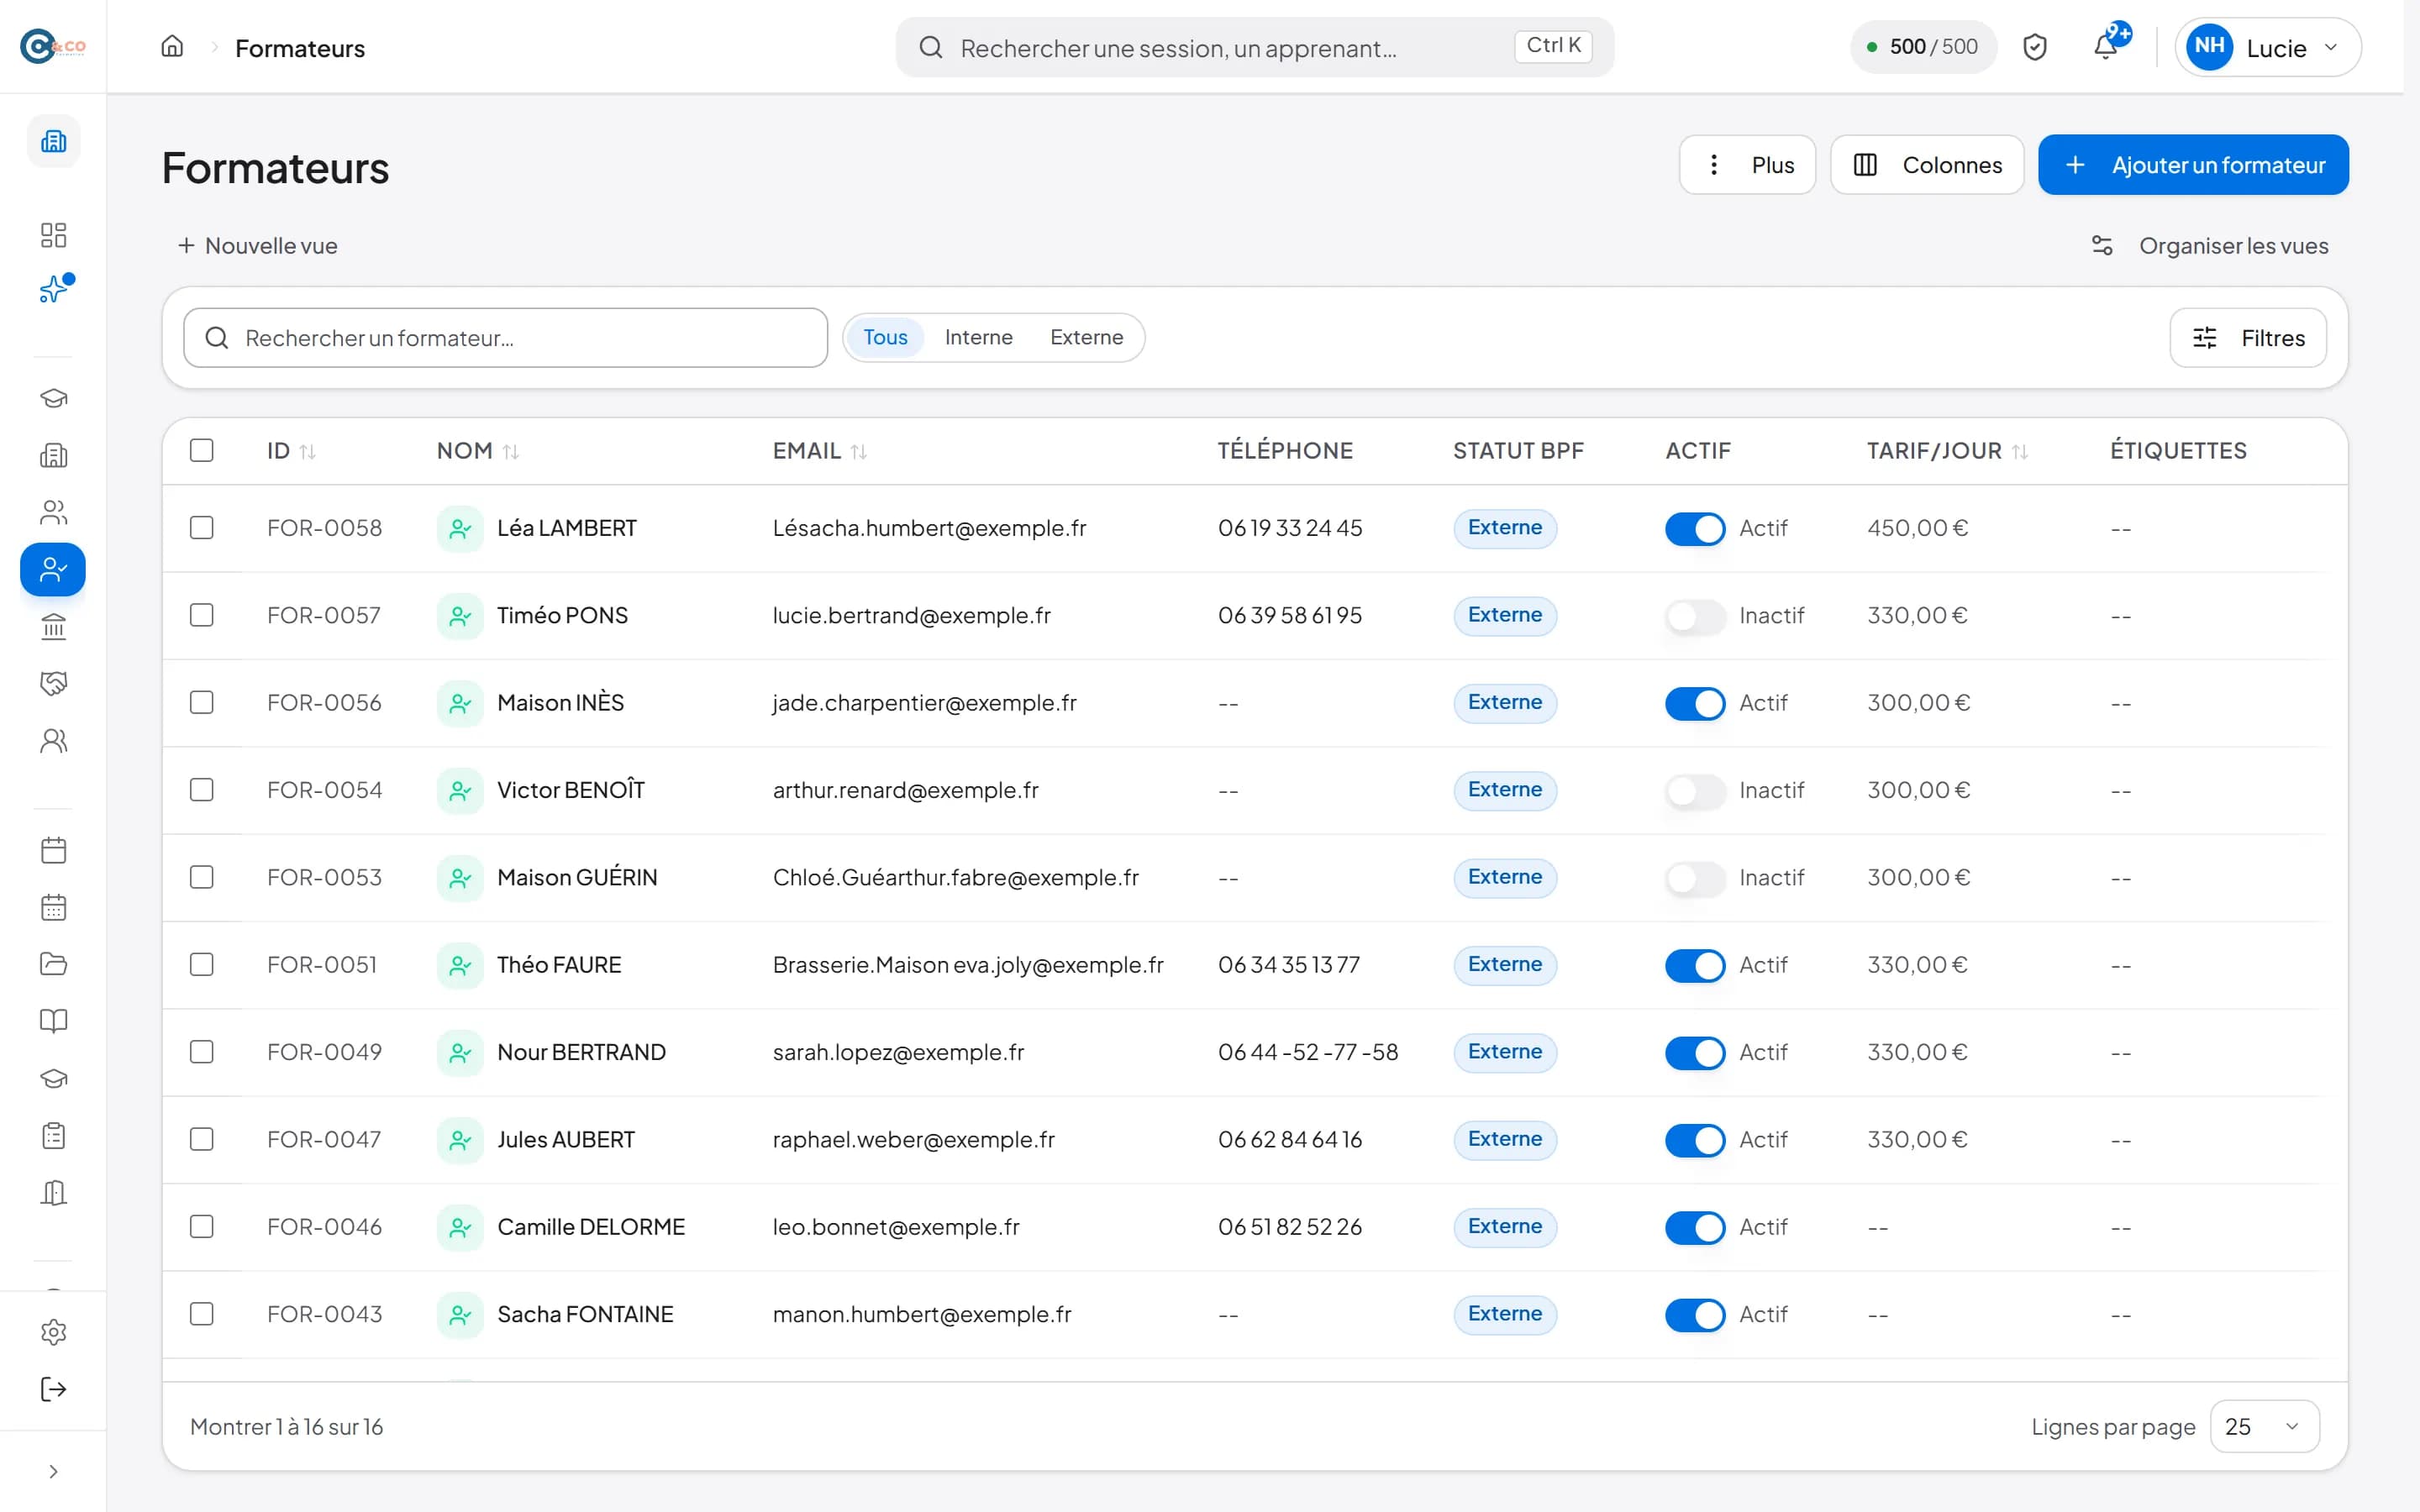
Task: Open the settings gear in sidebar
Action: (53, 1332)
